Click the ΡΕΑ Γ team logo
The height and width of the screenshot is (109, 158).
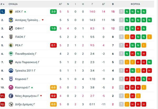click(x=11, y=45)
